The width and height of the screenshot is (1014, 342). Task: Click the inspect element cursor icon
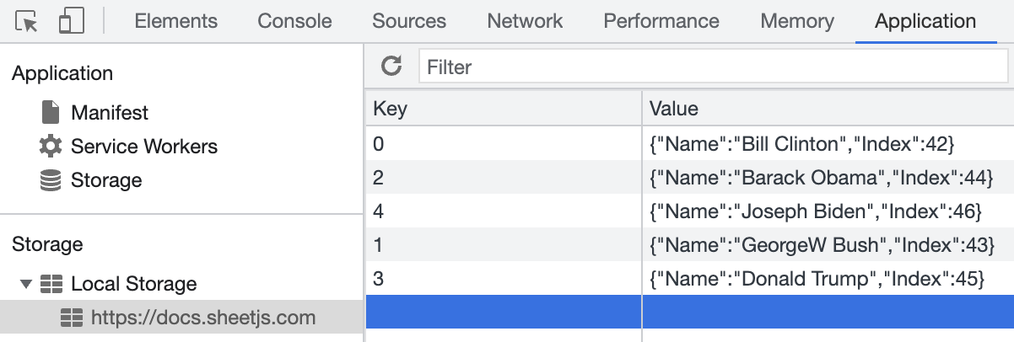click(27, 22)
